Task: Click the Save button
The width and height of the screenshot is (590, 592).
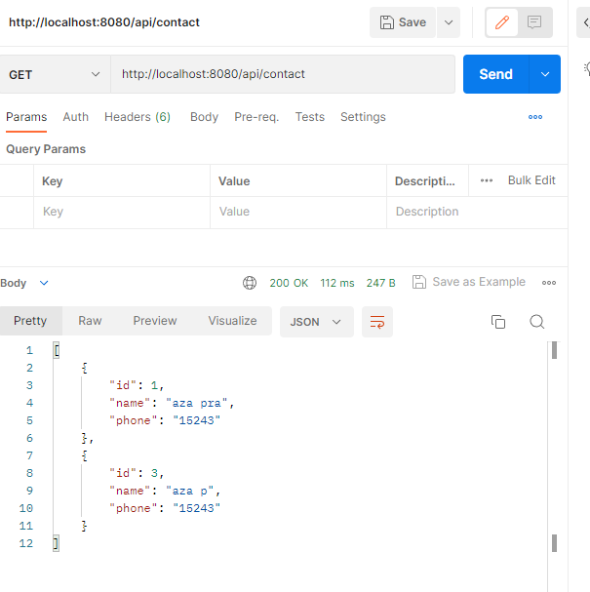Action: pos(403,22)
